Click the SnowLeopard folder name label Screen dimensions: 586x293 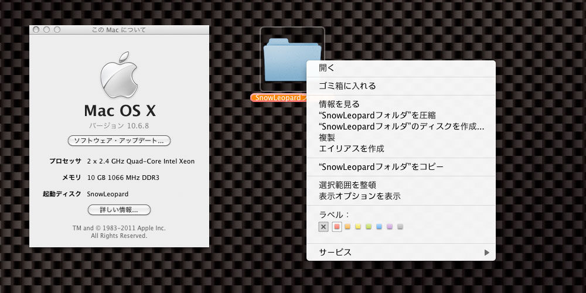pyautogui.click(x=280, y=98)
